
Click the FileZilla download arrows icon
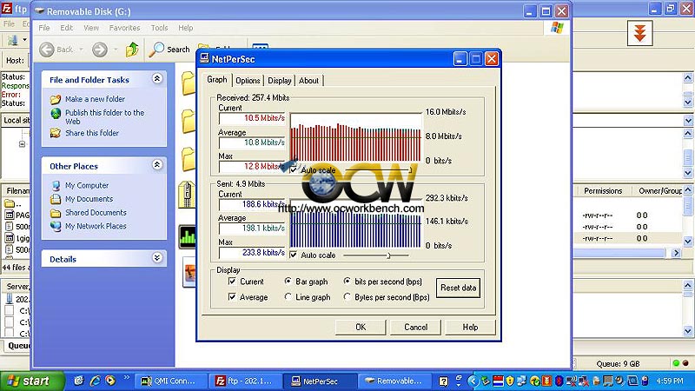click(639, 33)
